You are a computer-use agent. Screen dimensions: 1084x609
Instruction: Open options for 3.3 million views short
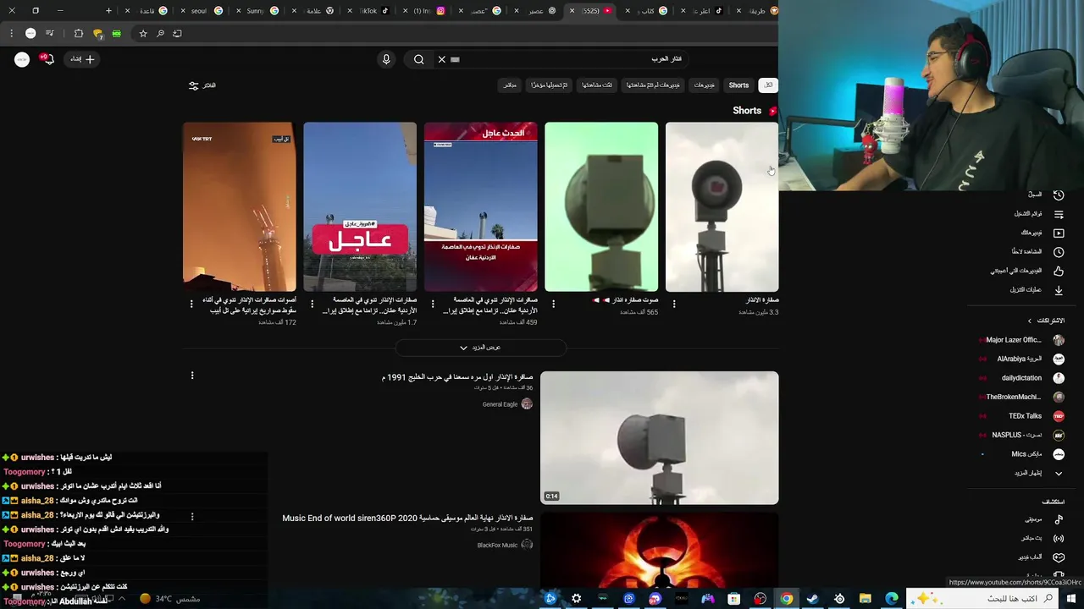pos(674,304)
